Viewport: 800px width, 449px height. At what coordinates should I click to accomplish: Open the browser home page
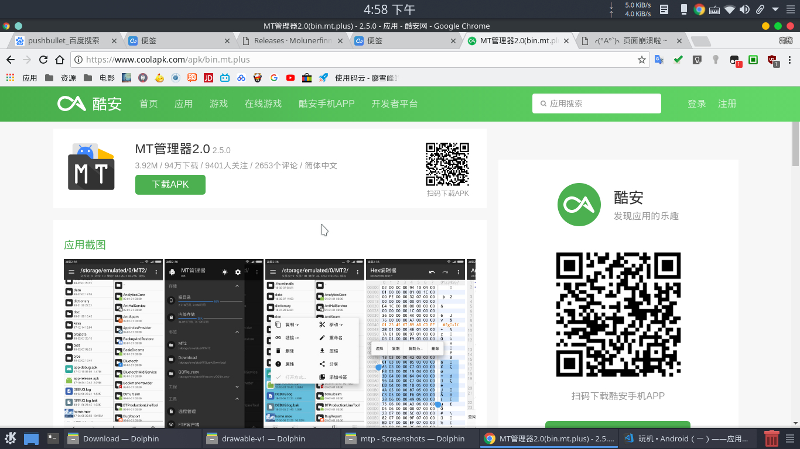59,60
